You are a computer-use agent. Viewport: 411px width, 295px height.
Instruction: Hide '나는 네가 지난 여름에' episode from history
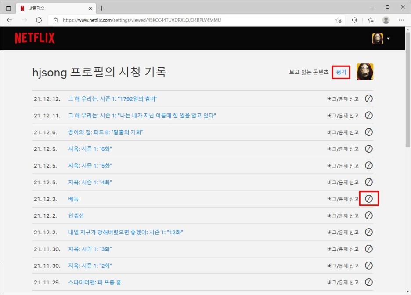(369, 116)
